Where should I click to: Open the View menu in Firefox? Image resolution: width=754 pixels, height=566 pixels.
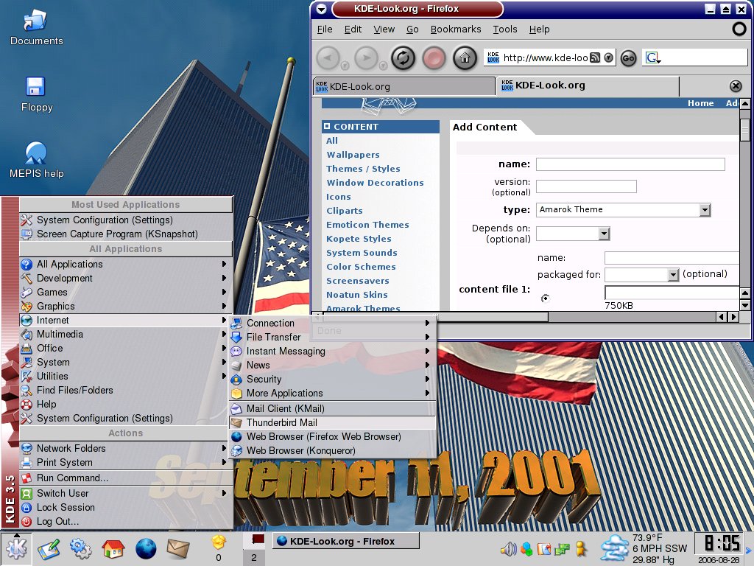tap(384, 29)
